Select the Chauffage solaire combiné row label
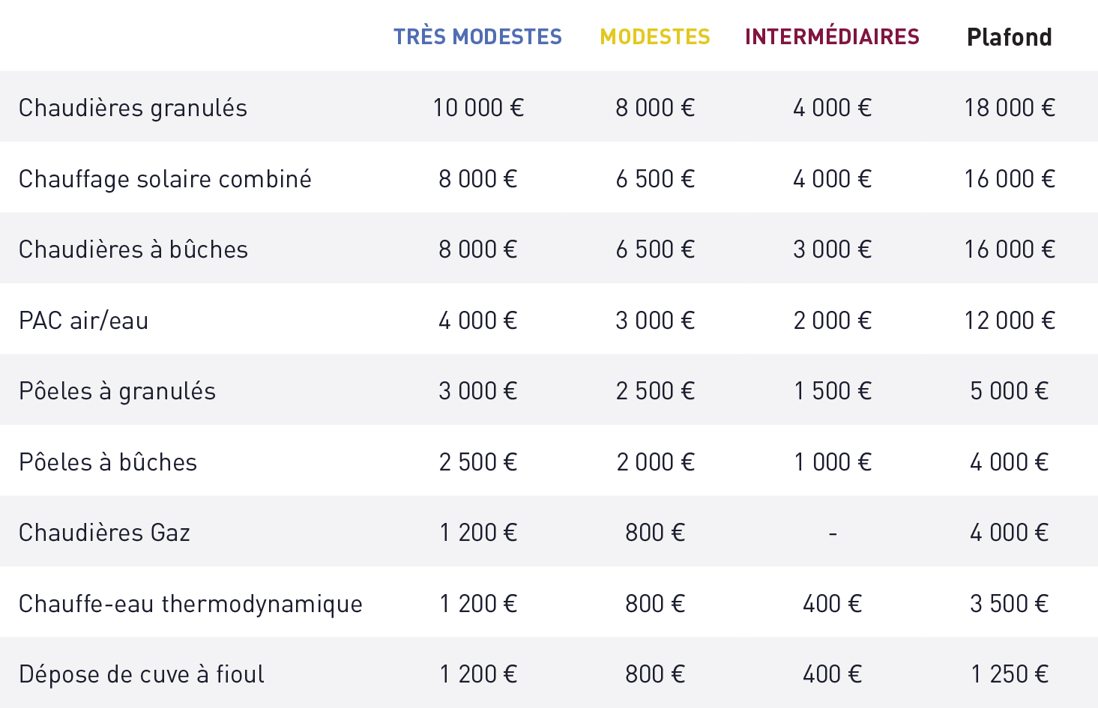 click(165, 179)
